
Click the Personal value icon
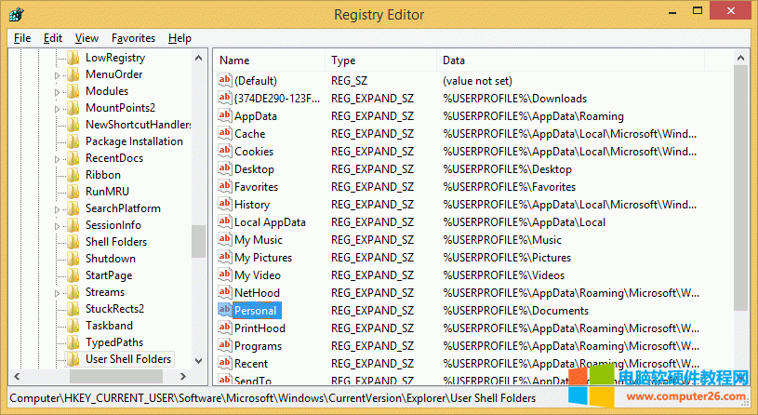(224, 311)
